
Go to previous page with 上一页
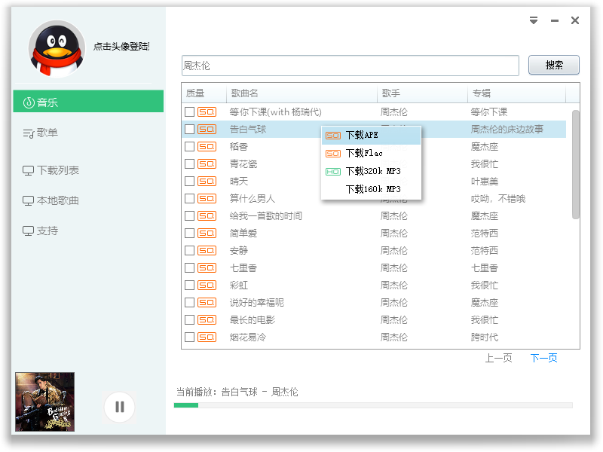pyautogui.click(x=498, y=359)
